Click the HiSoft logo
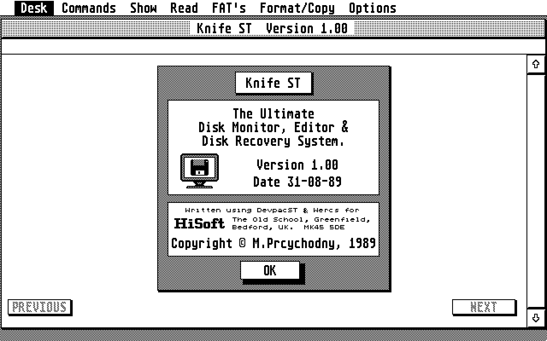The height and width of the screenshot is (341, 547). [x=200, y=223]
